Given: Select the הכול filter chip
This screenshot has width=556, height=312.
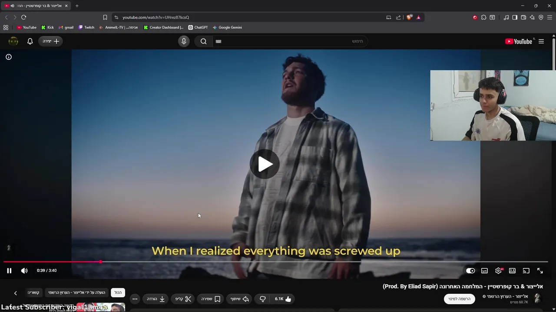Looking at the screenshot, I should (118, 292).
